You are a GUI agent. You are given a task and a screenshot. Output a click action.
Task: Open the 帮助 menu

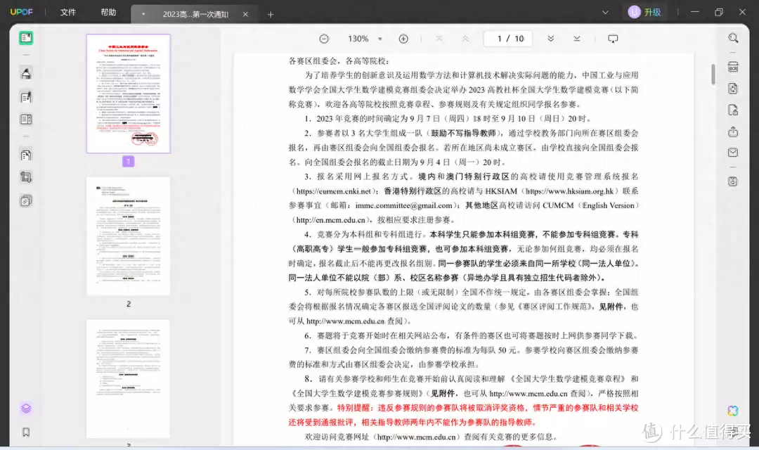coord(108,13)
